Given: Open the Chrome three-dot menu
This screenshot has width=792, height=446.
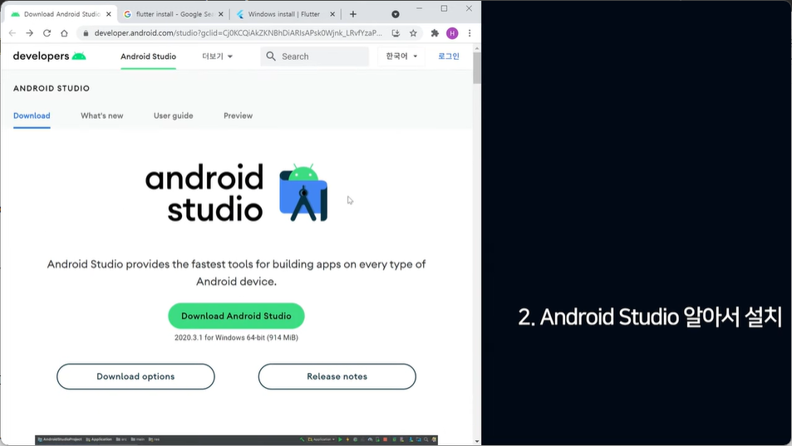Looking at the screenshot, I should [470, 33].
